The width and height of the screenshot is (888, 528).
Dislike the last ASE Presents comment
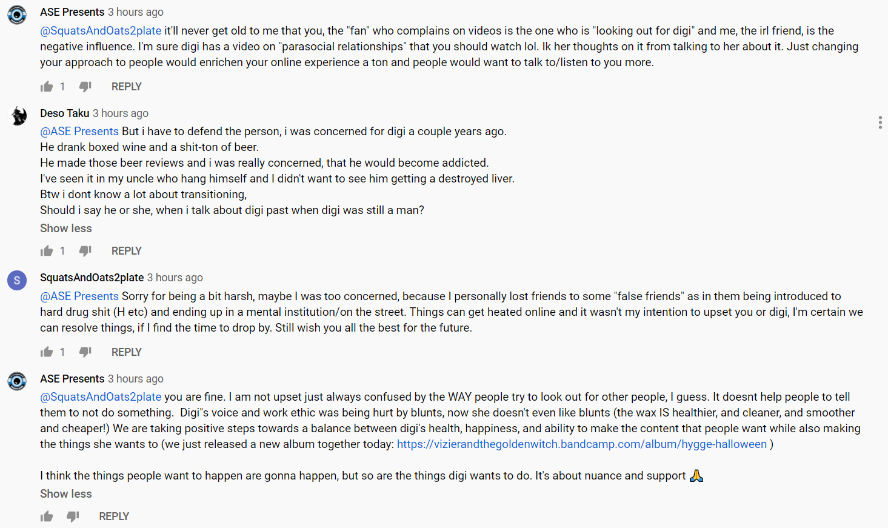(x=73, y=516)
